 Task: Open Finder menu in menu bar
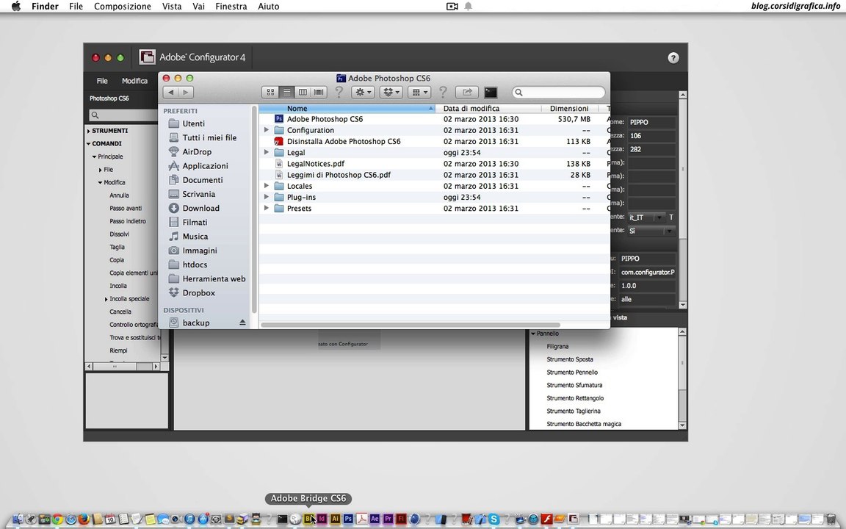click(x=45, y=7)
